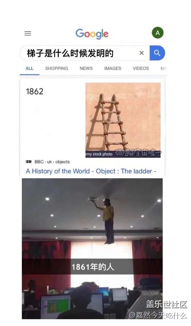
Task: Clear search text with X icon
Action: 141,53
